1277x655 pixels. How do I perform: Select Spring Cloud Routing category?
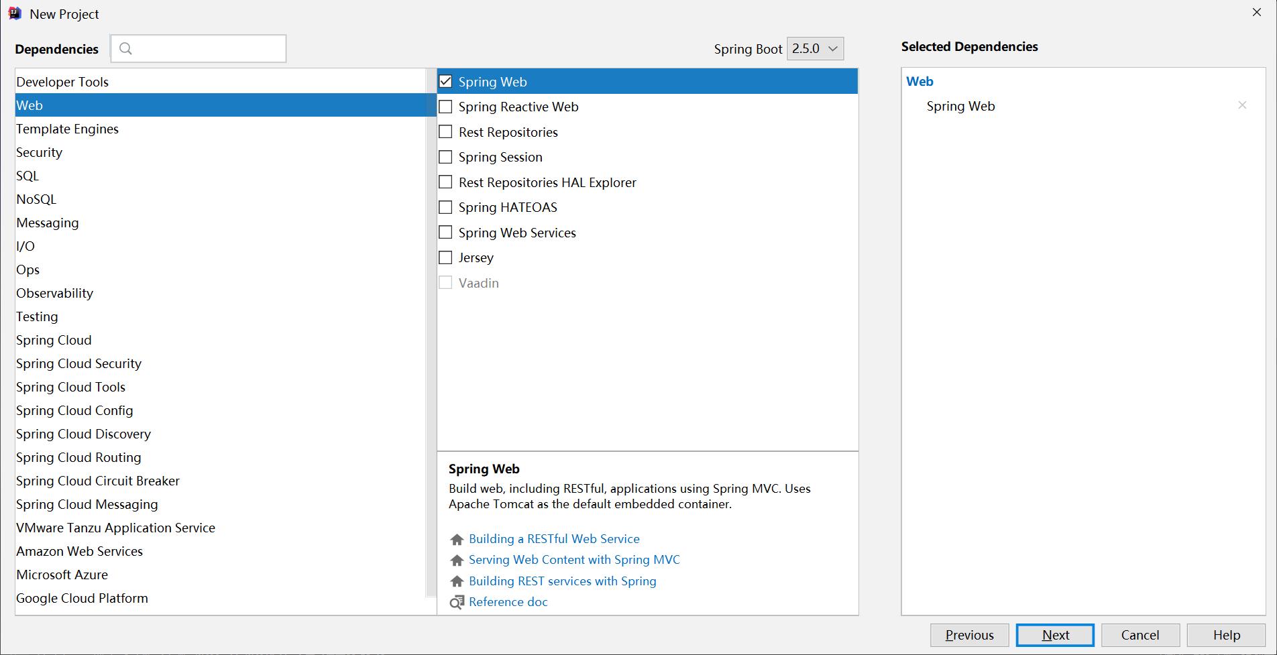click(221, 457)
